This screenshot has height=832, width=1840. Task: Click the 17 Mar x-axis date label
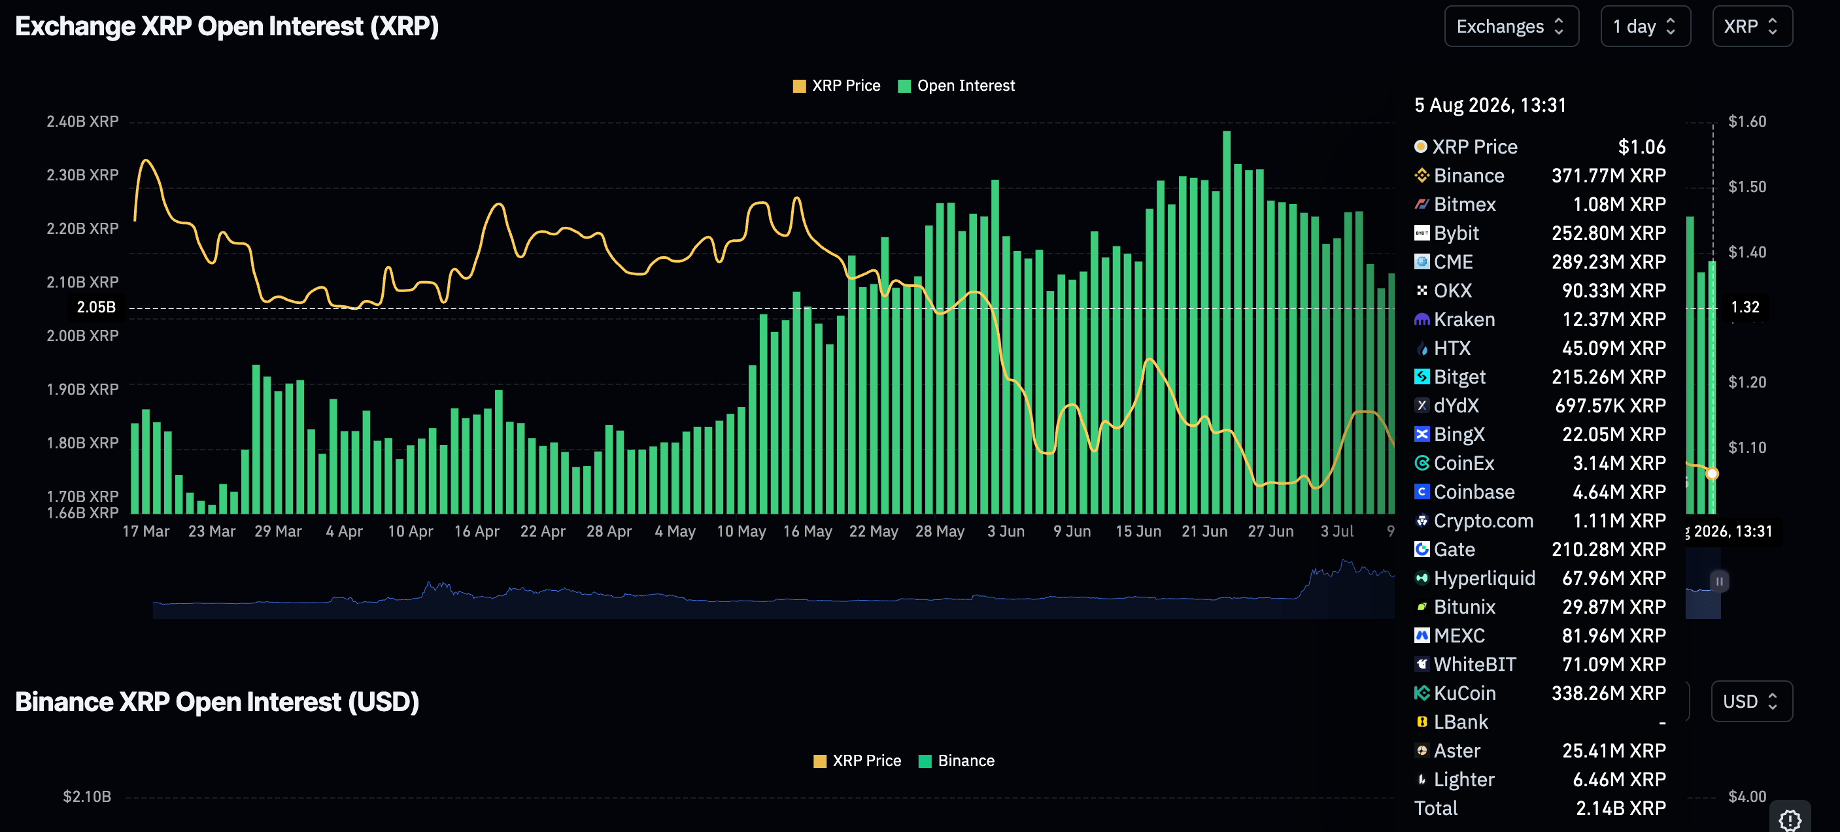click(x=146, y=531)
